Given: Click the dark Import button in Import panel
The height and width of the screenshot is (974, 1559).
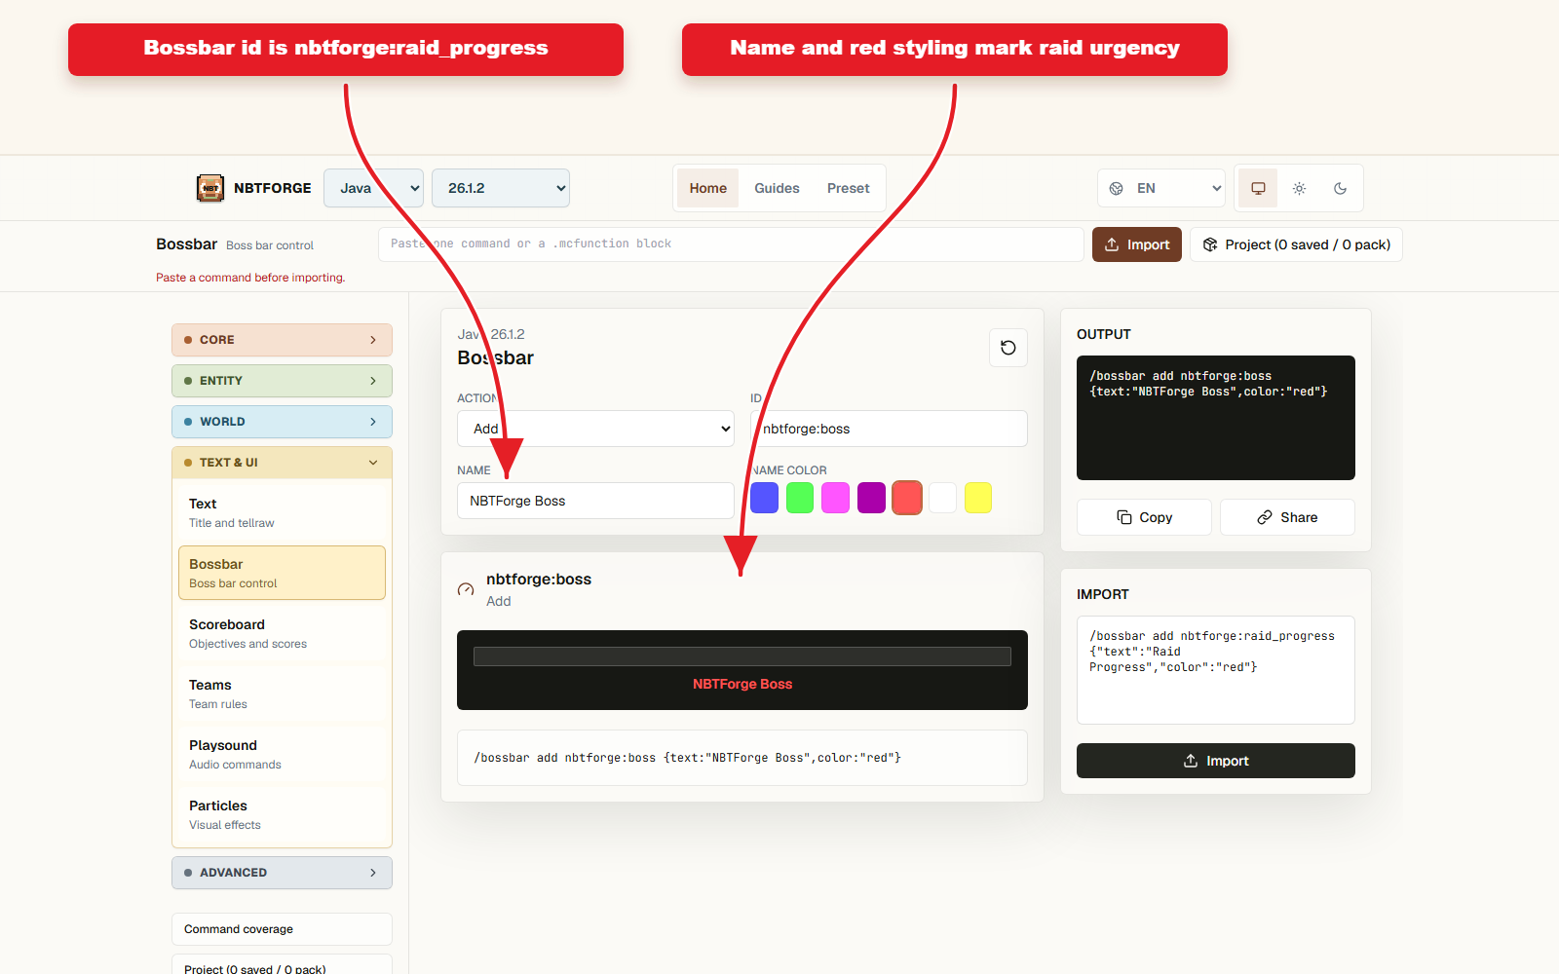Looking at the screenshot, I should click(x=1216, y=761).
